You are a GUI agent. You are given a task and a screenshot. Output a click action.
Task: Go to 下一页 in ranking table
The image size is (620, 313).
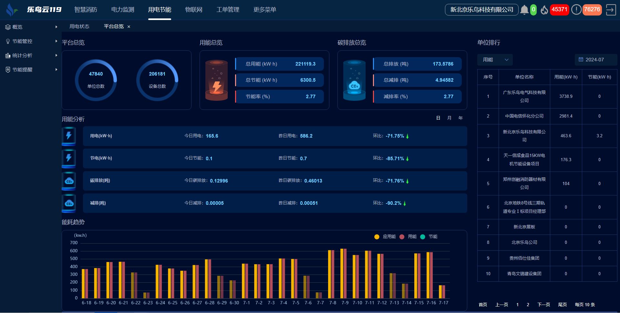(x=543, y=305)
